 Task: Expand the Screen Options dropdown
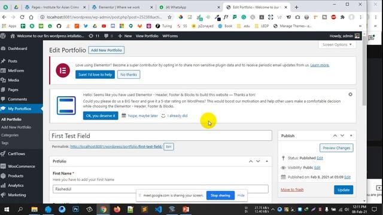click(x=337, y=45)
